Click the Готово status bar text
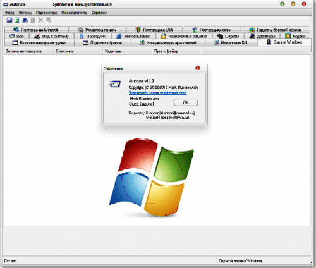Screen dimensions: 316x268 coord(11,261)
